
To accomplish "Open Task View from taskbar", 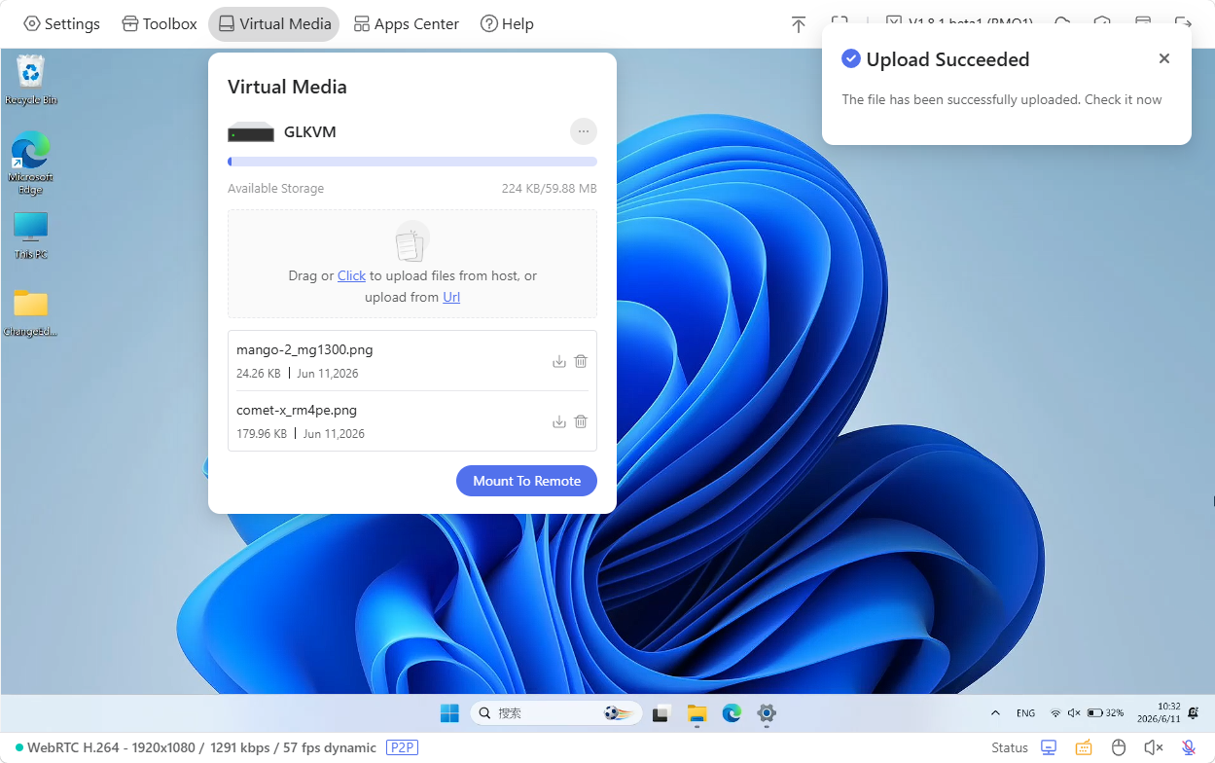I will click(x=661, y=713).
